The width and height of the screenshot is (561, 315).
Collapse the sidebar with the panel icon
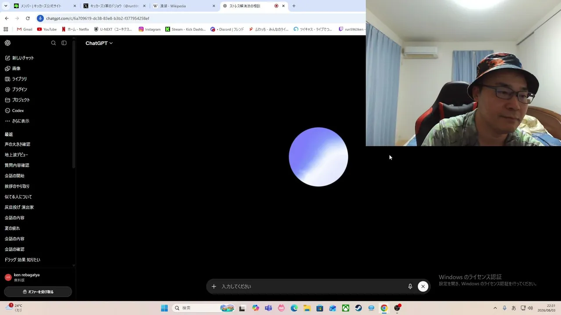(64, 43)
